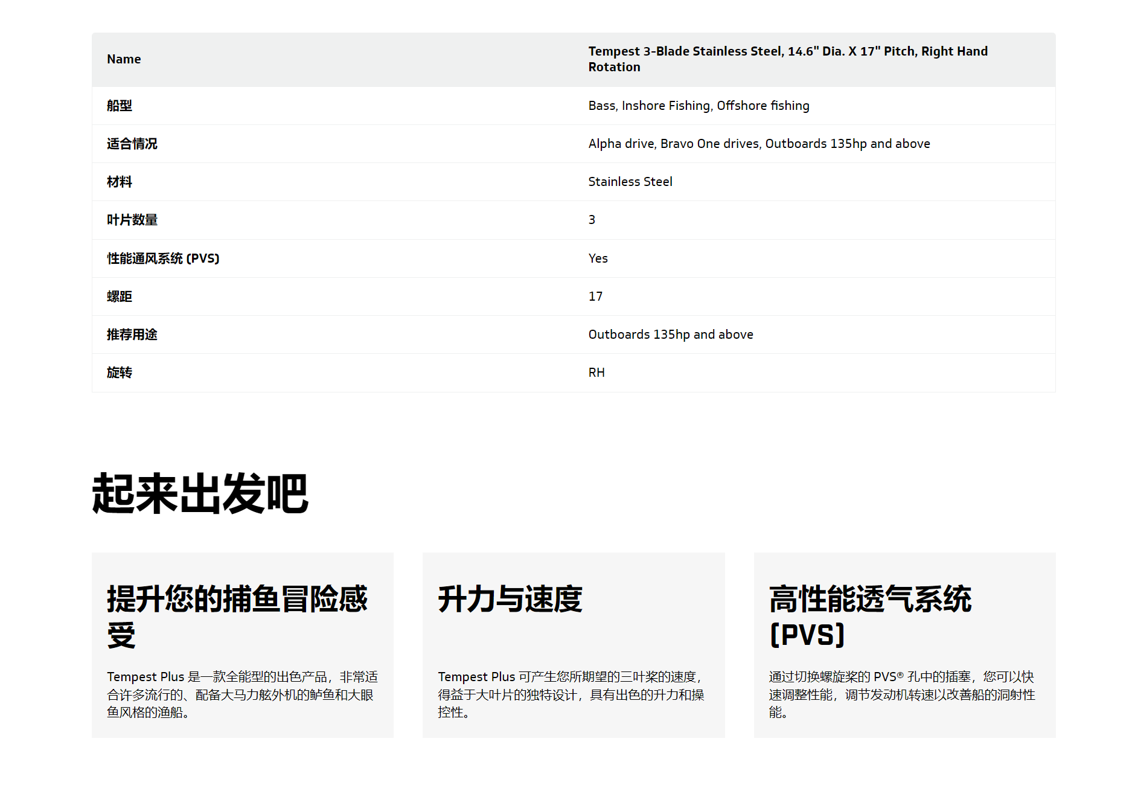Select the 船型 row label

pyautogui.click(x=119, y=106)
